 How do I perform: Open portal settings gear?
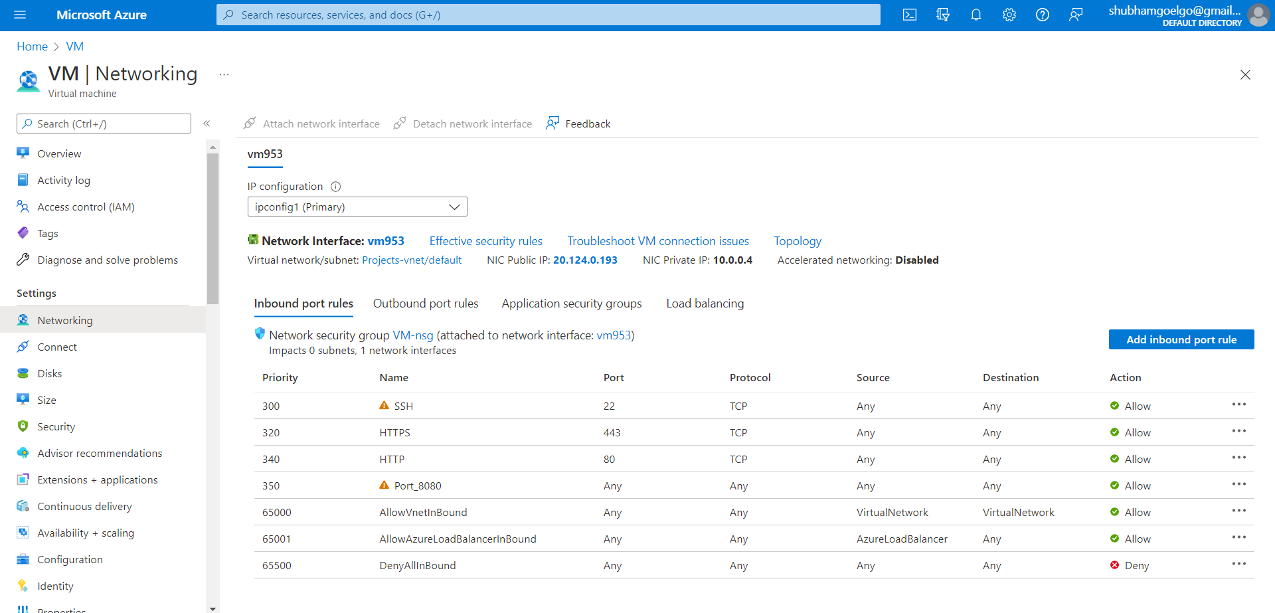tap(1009, 15)
